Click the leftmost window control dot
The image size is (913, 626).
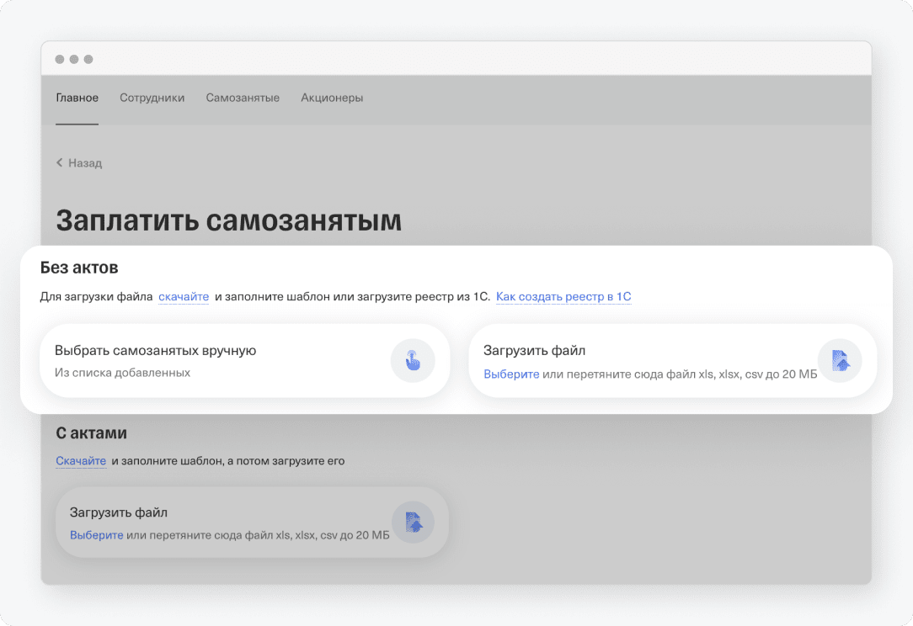pos(60,60)
